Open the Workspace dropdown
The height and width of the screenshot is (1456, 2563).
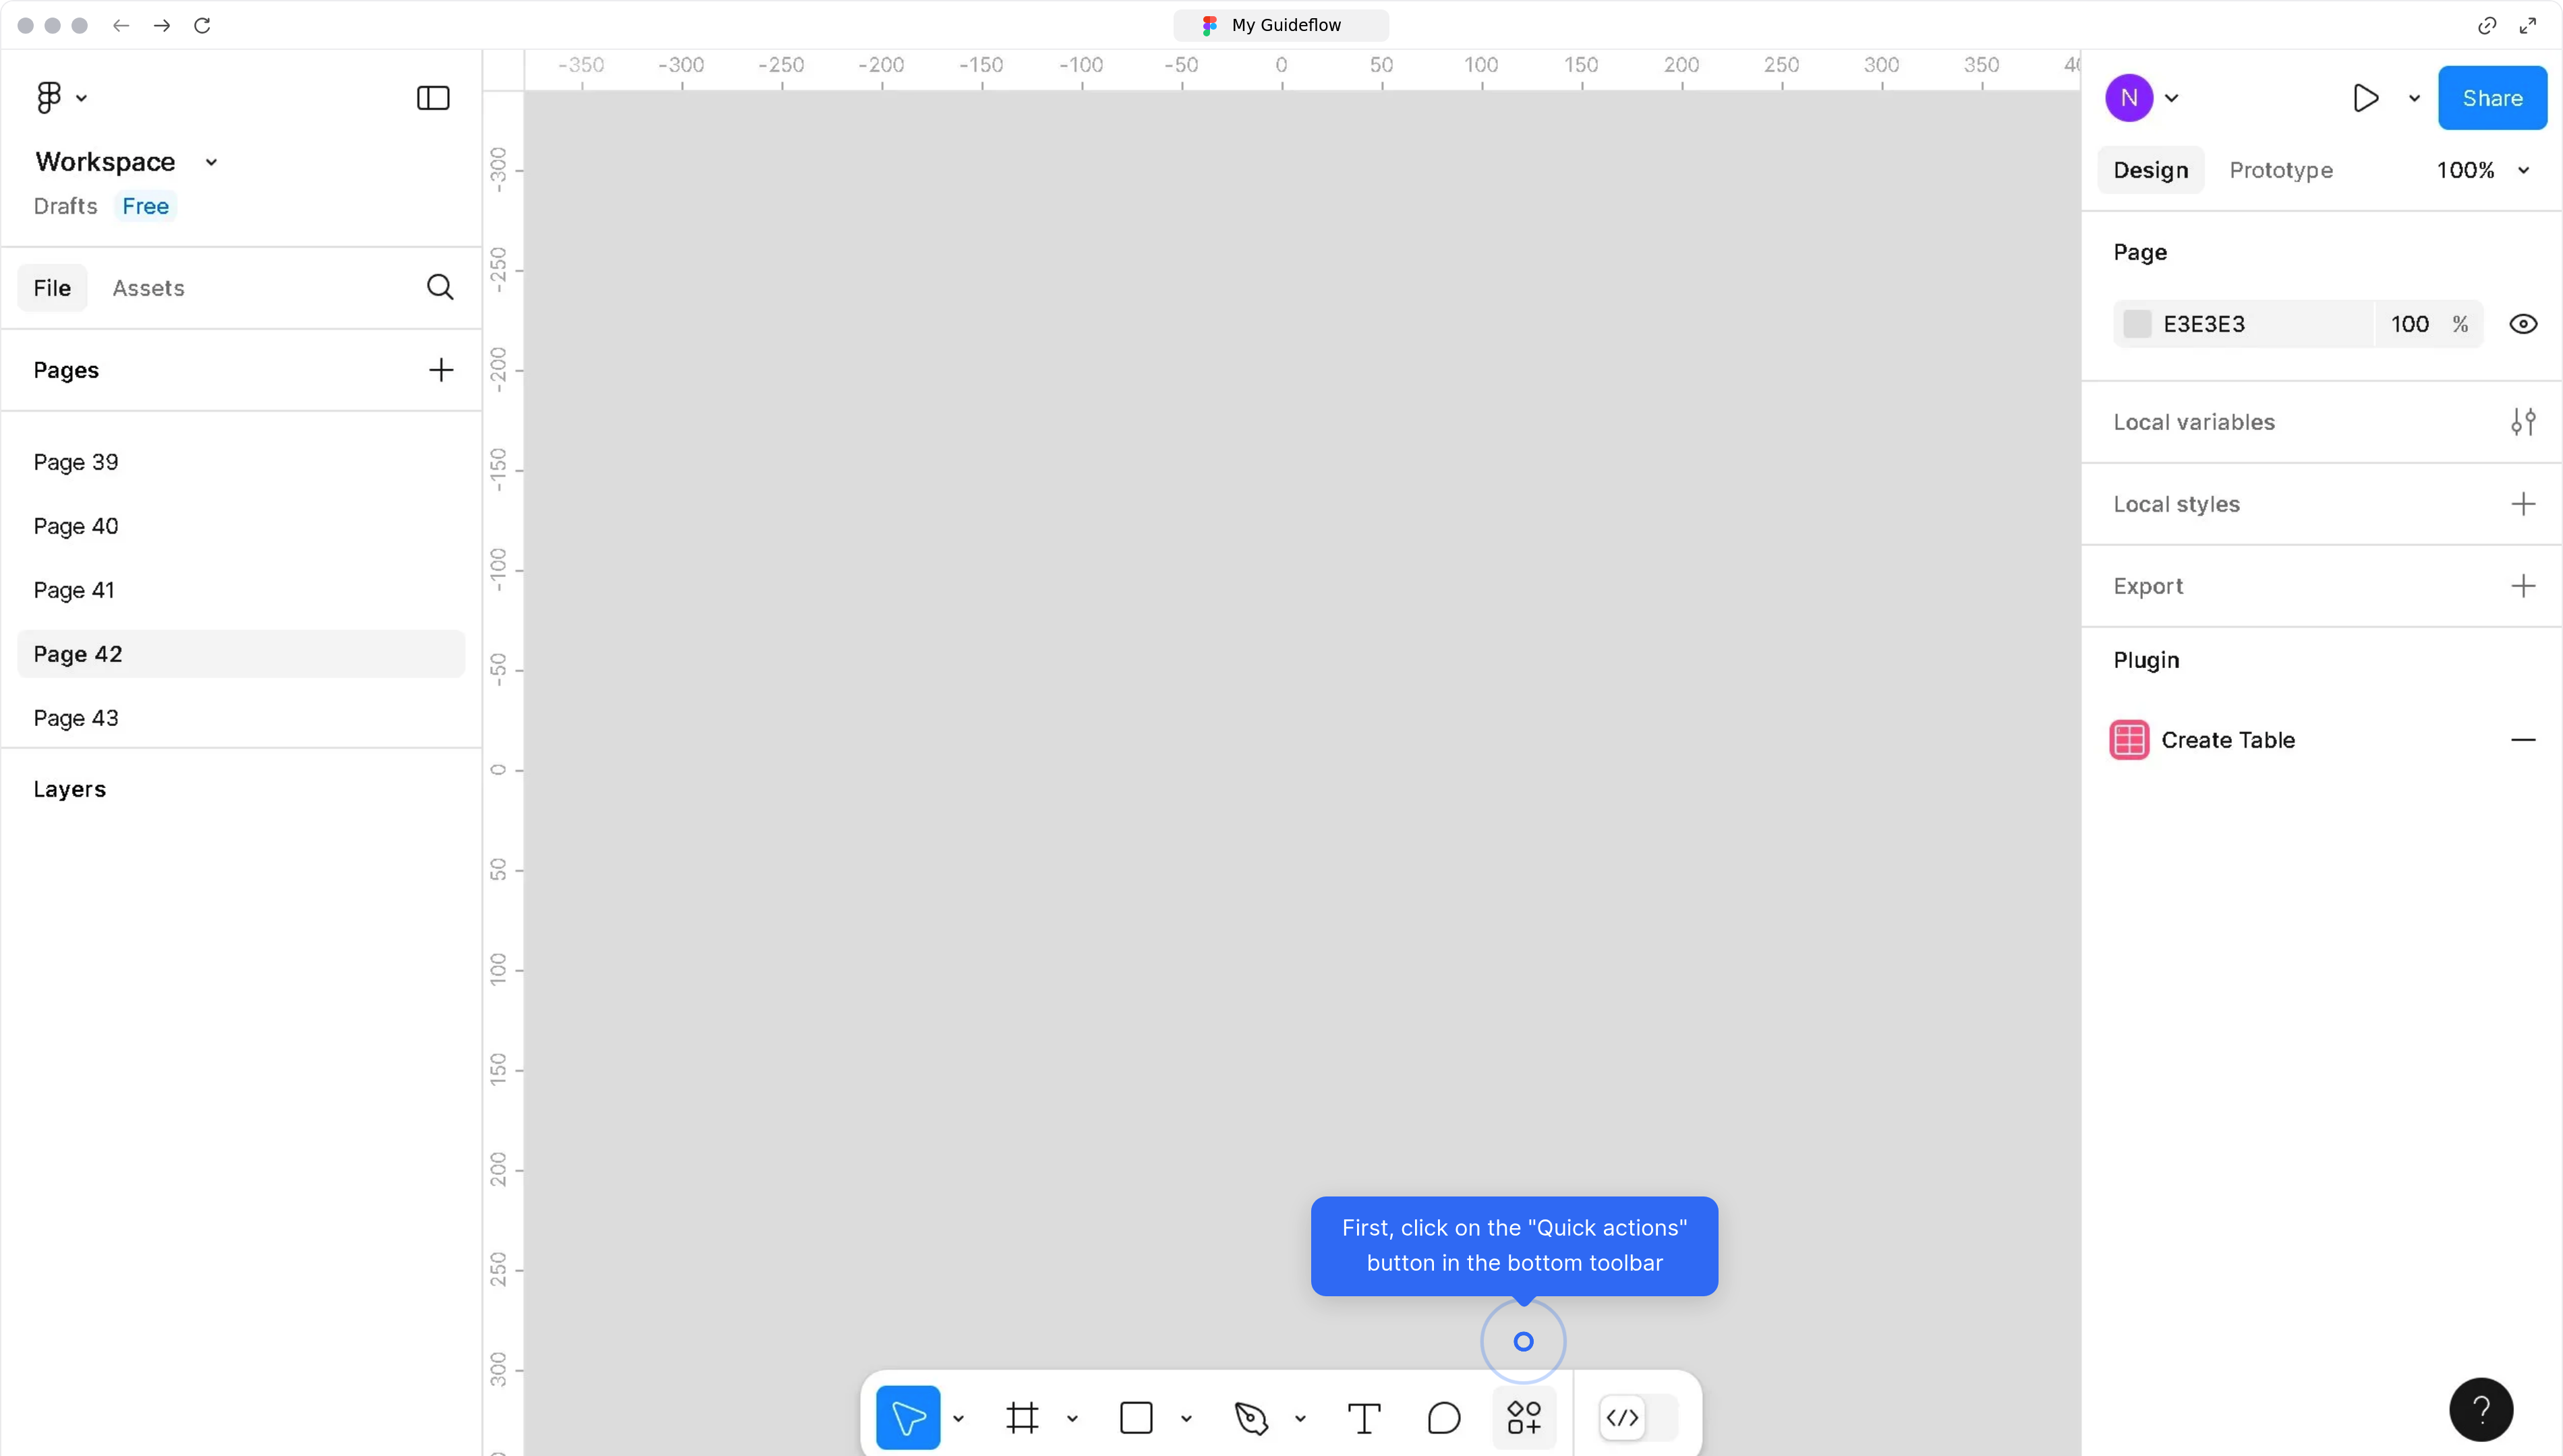click(x=210, y=161)
